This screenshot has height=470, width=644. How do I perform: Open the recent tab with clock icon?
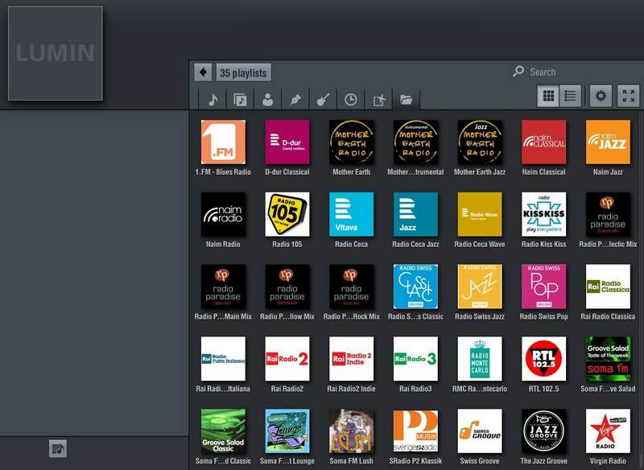tap(350, 99)
